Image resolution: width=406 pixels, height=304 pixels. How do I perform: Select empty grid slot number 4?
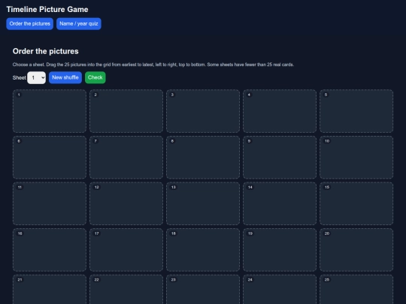point(280,111)
